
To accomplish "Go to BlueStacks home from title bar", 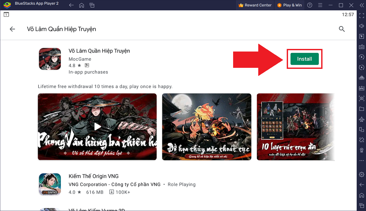I will (82, 5).
